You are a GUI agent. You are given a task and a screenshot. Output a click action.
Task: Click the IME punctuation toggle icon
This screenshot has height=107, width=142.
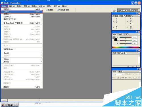(x=14, y=105)
